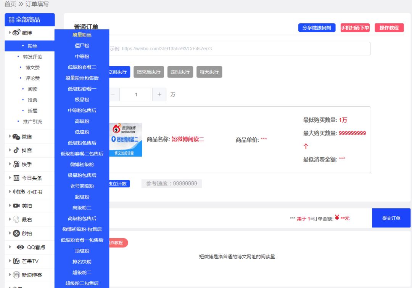Open the 操作教程 button at top right
The image size is (412, 288).
(389, 27)
